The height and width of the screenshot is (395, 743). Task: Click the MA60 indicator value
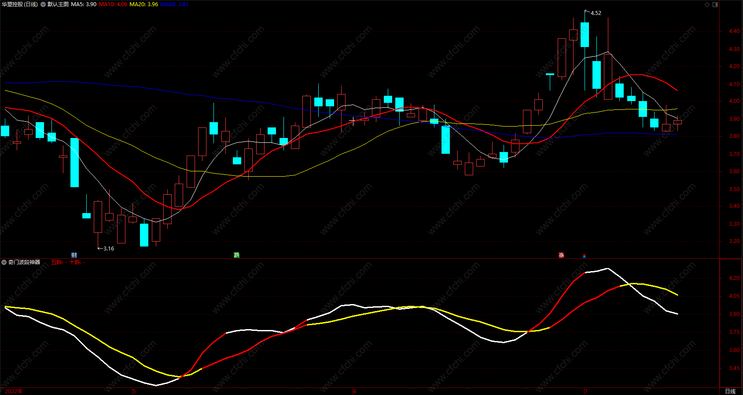(x=174, y=4)
